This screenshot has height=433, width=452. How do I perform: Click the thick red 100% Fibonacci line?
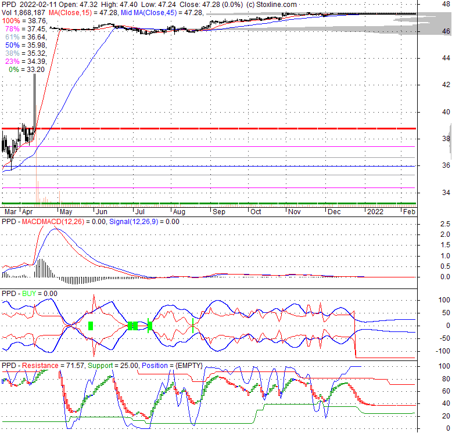tap(209, 128)
